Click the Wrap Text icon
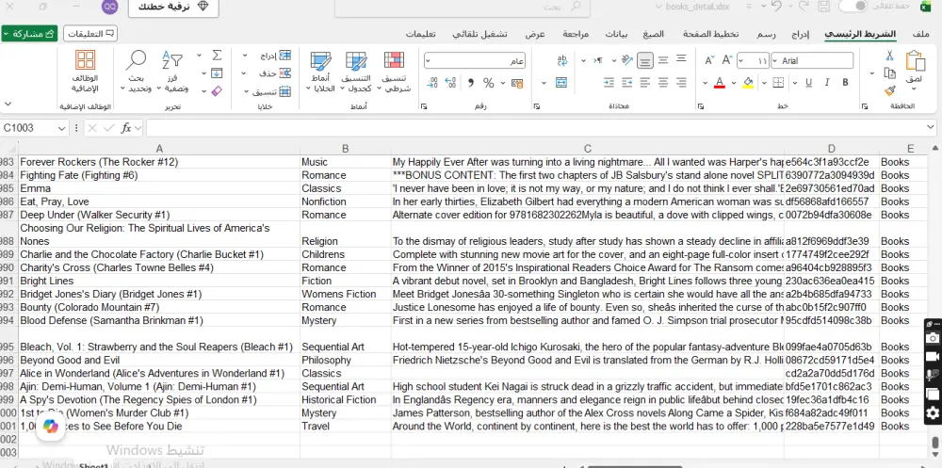The width and height of the screenshot is (942, 468). point(561,60)
